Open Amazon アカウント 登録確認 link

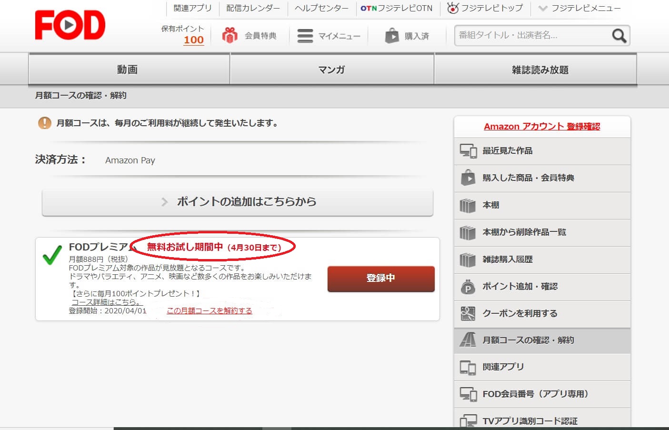[x=542, y=126]
